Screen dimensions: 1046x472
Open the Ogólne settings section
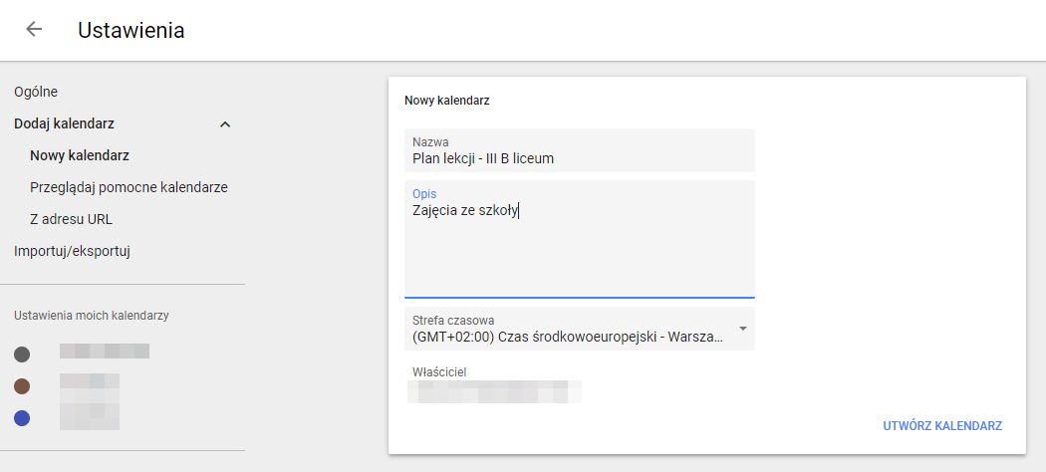[36, 92]
